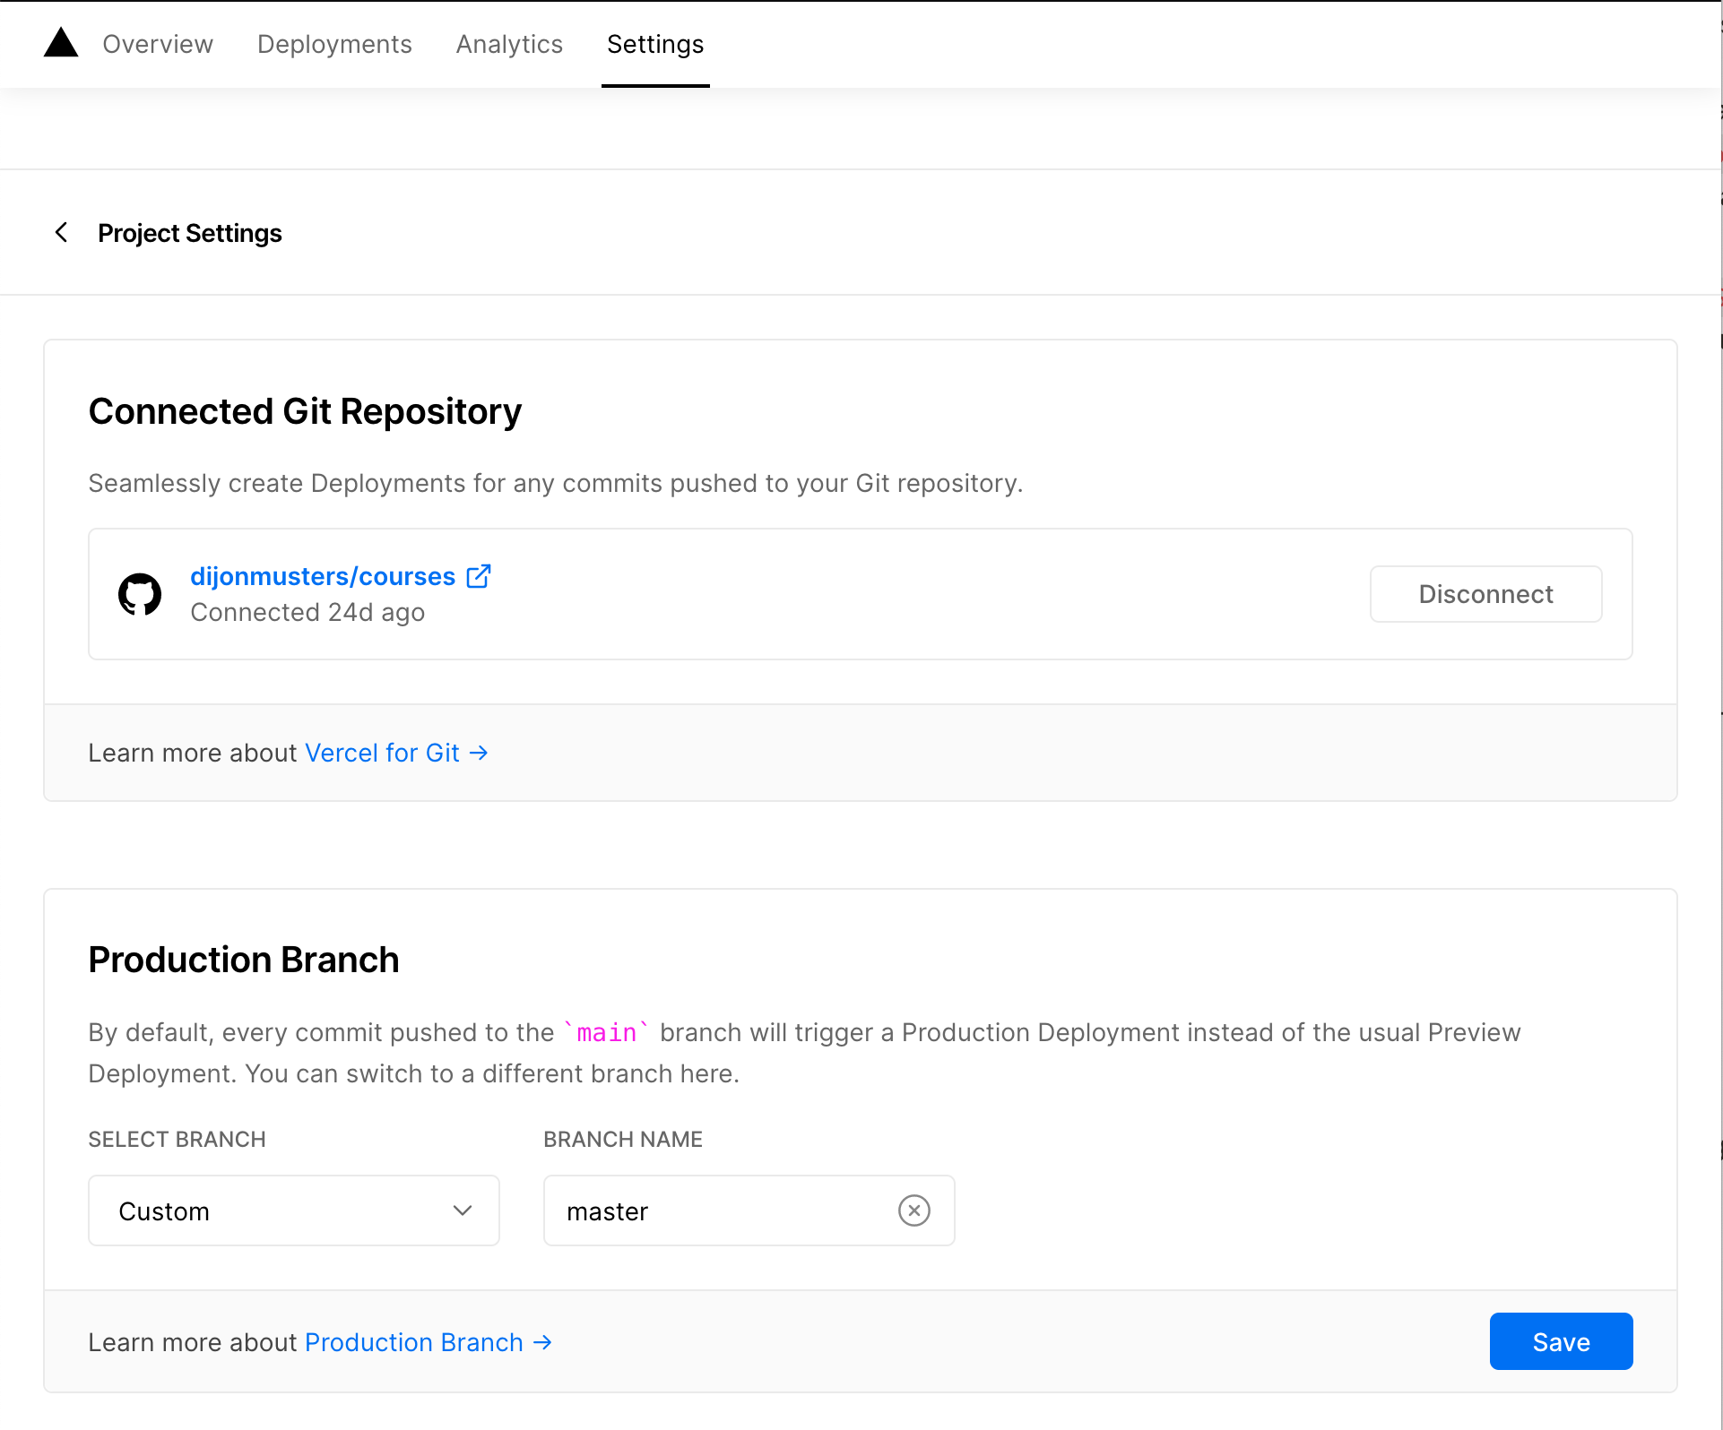Open external link icon beside dijonmusters/courses

479,576
